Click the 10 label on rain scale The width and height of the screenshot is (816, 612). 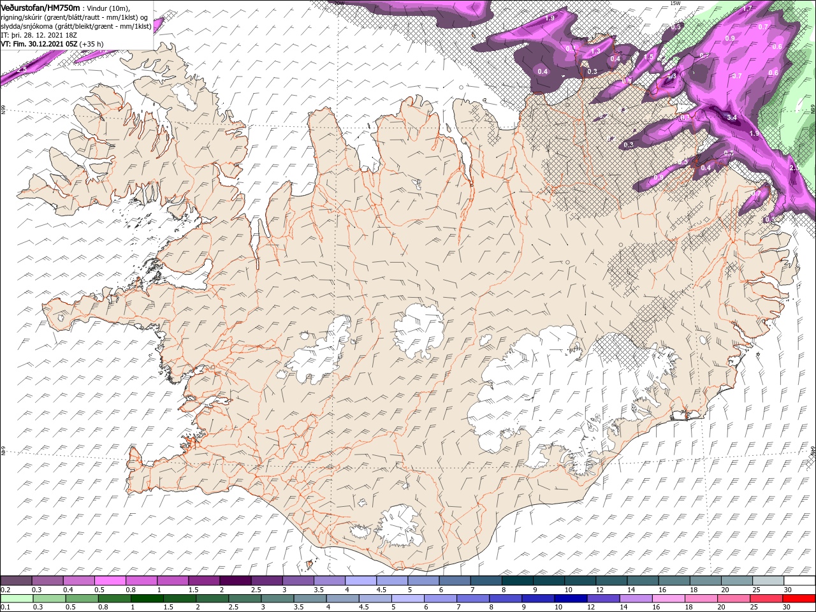(558, 608)
